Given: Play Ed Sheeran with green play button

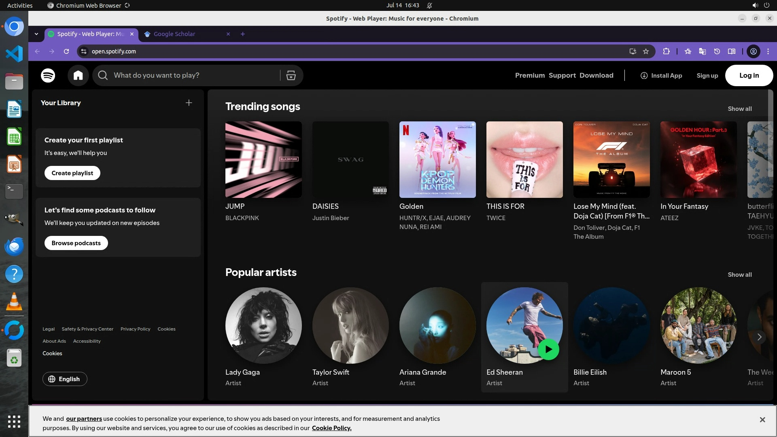Looking at the screenshot, I should [x=548, y=350].
